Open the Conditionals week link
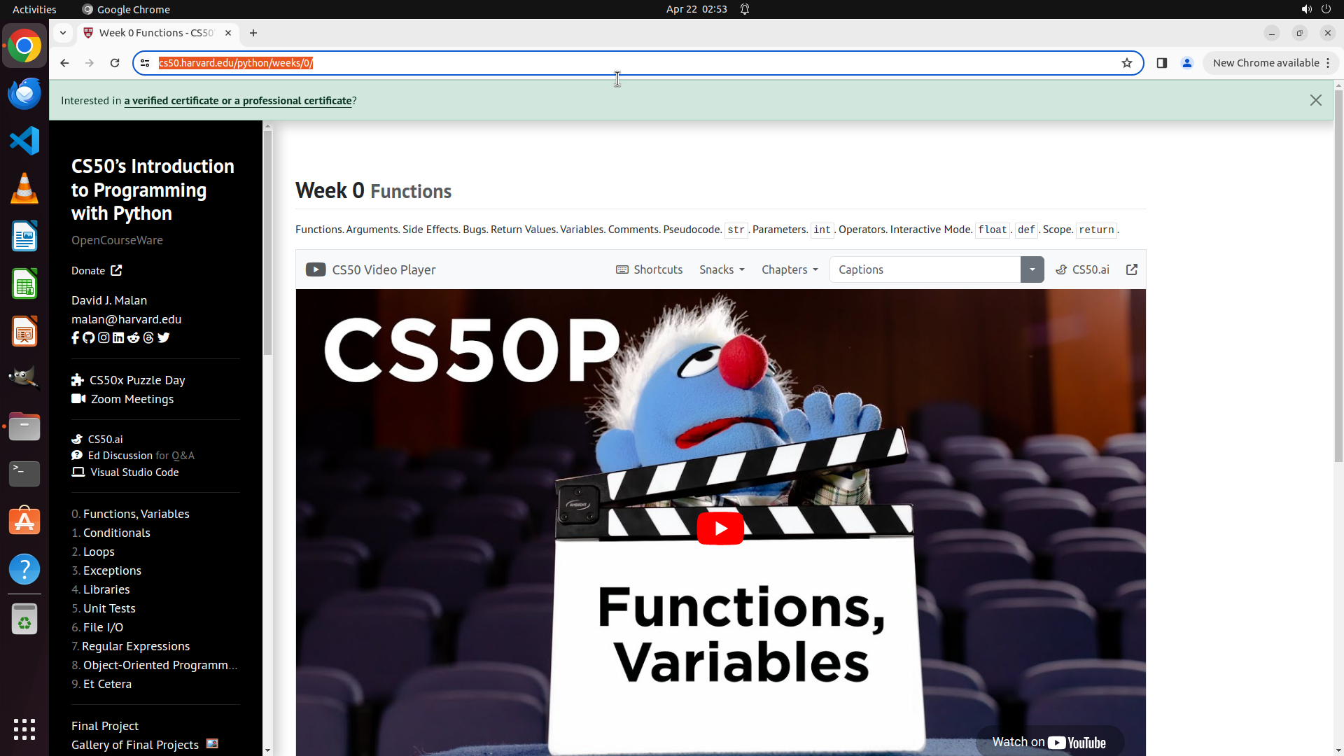 tap(116, 533)
